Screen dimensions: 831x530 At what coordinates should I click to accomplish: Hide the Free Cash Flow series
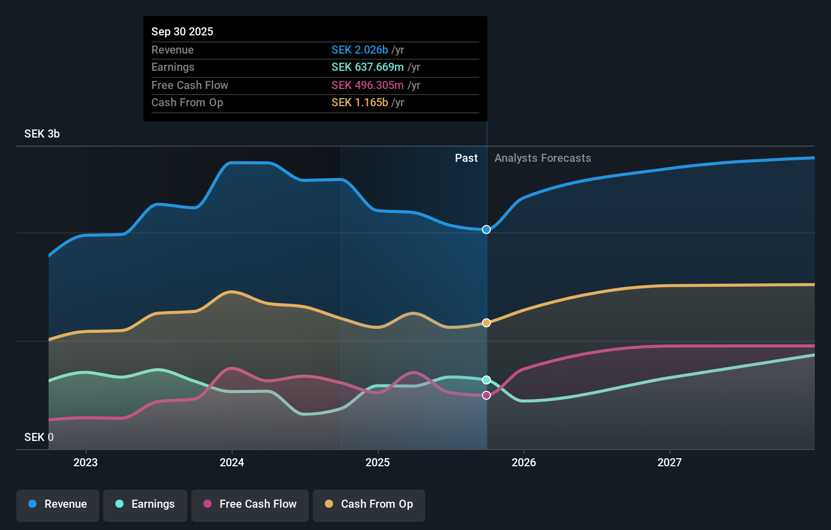[250, 504]
